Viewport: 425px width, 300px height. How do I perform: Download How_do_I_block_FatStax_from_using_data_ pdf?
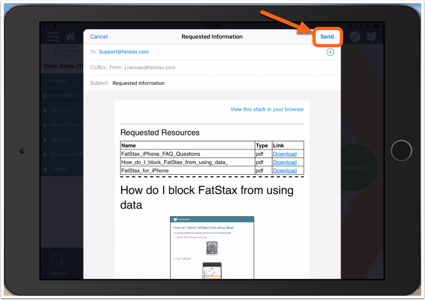(x=284, y=162)
